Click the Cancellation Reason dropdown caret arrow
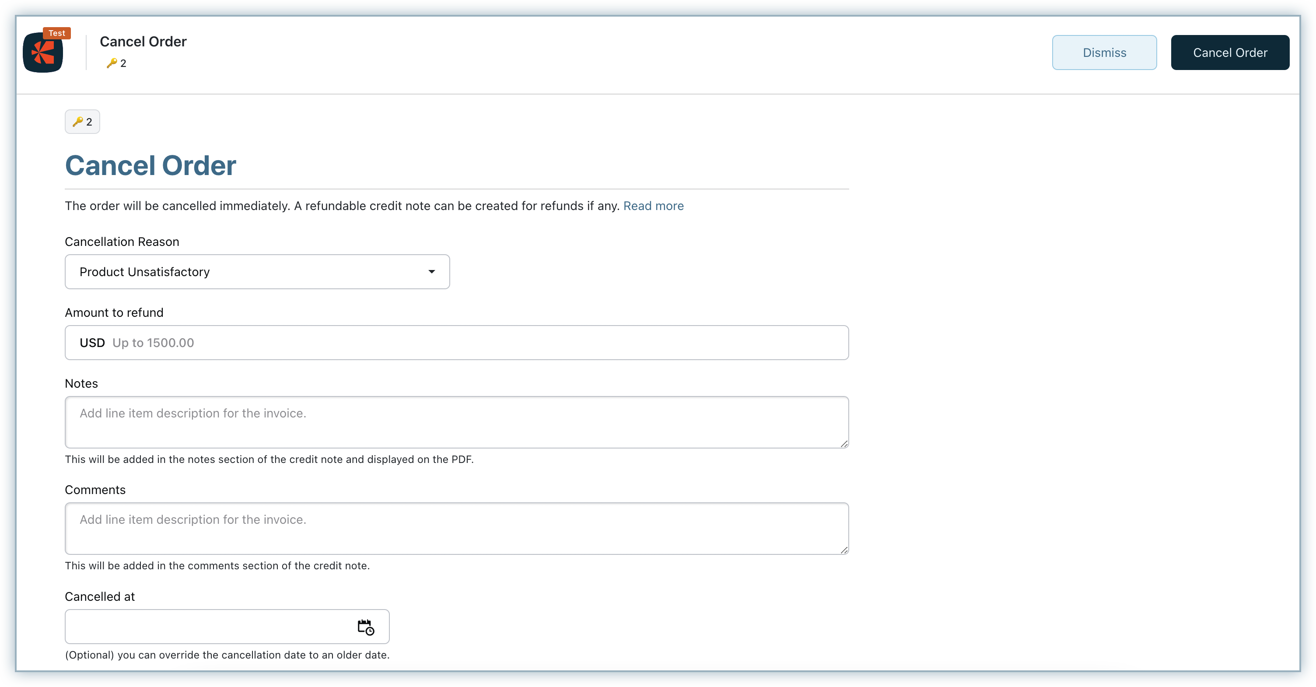The height and width of the screenshot is (687, 1316). click(x=432, y=272)
